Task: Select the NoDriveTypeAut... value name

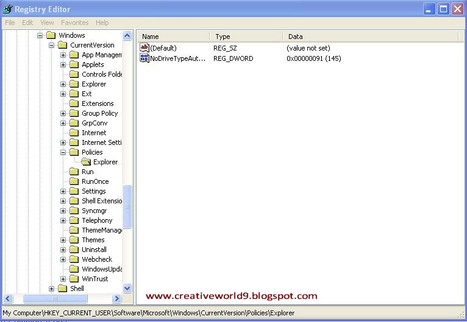Action: click(178, 58)
